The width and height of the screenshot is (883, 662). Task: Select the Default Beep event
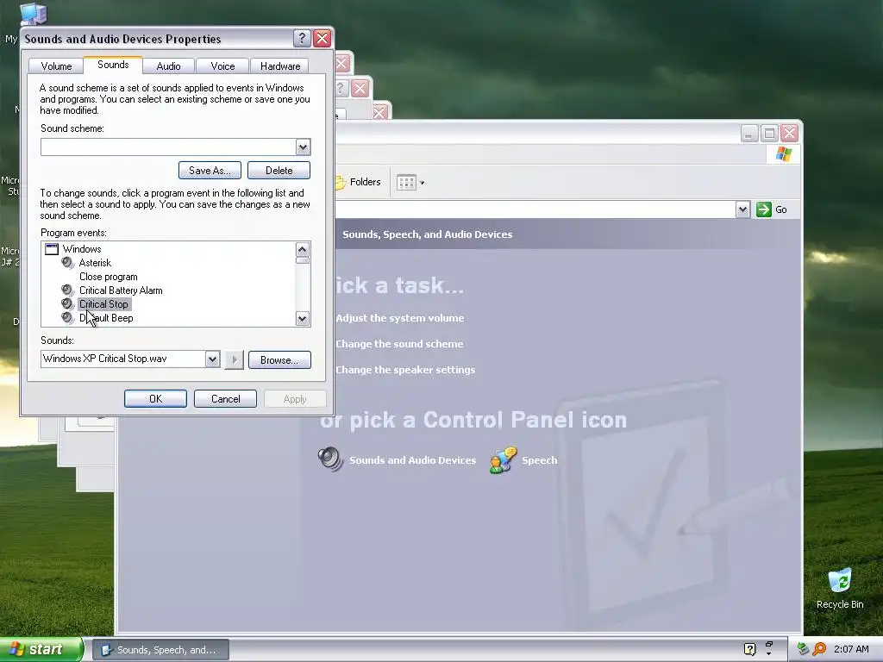(106, 318)
